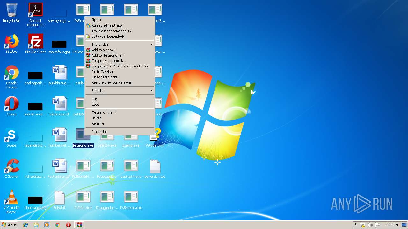Select the pslist64.exe desktop icon
The height and width of the screenshot is (229, 408).
(x=107, y=142)
